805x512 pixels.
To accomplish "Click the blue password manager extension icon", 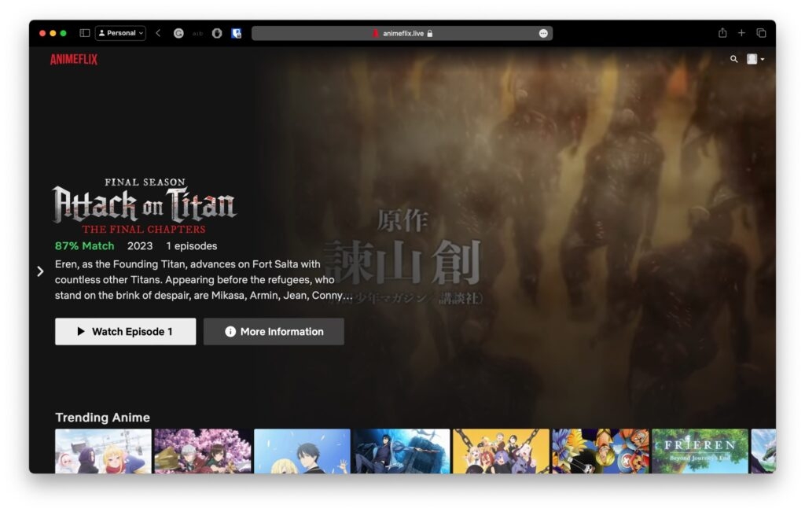I will pos(236,33).
